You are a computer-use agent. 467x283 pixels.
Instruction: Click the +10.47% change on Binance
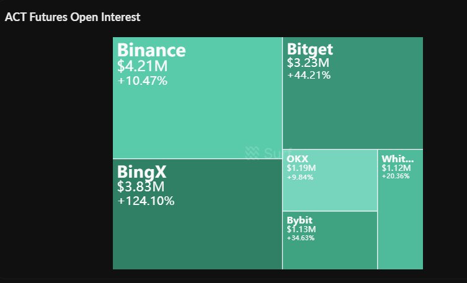[142, 81]
